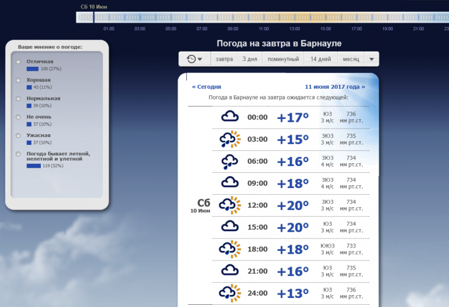Open the clock history dropdown

(x=194, y=59)
